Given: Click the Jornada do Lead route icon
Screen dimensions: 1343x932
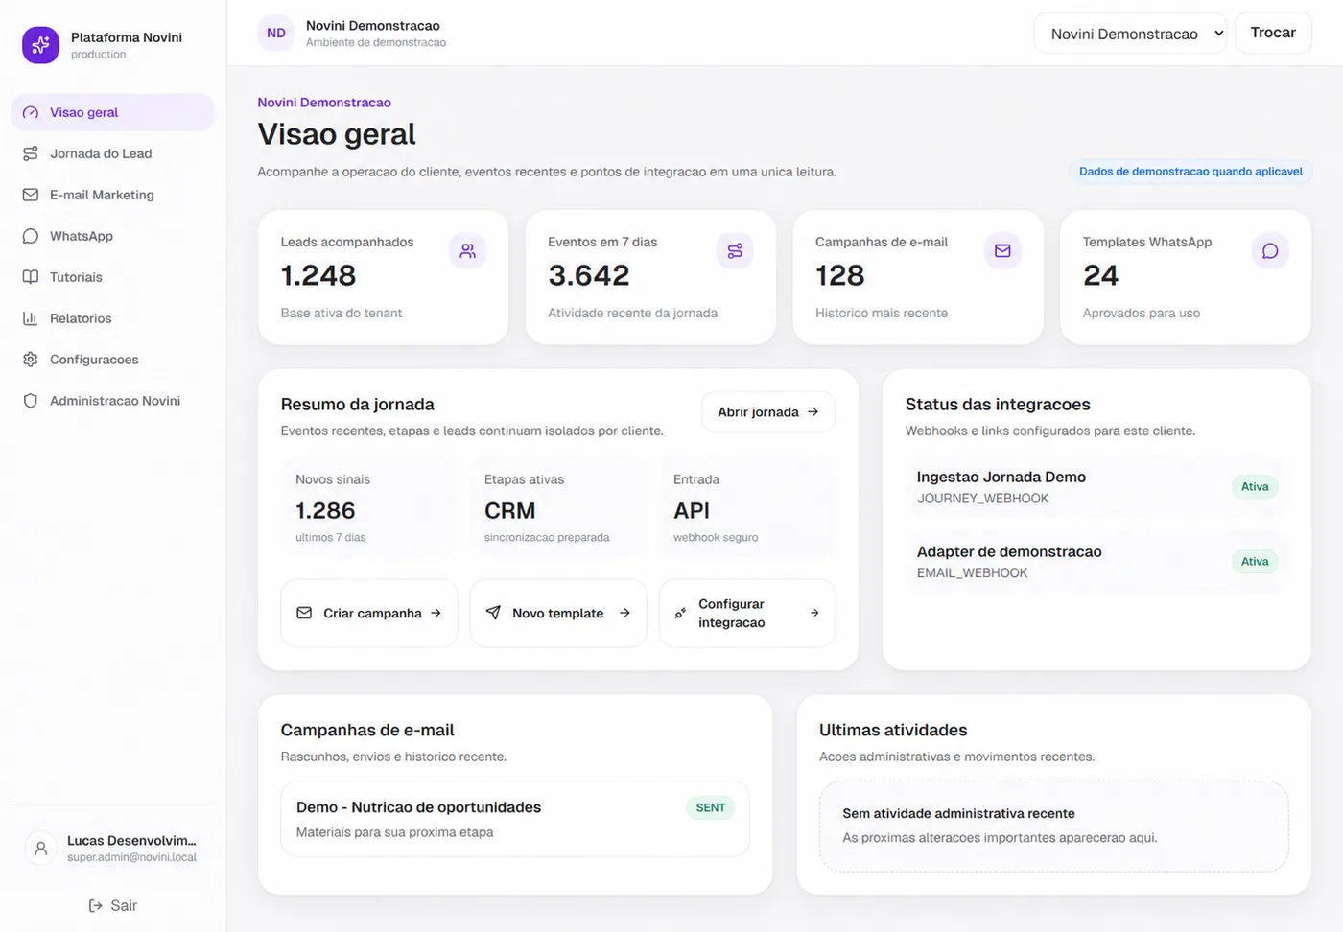Looking at the screenshot, I should tap(31, 153).
